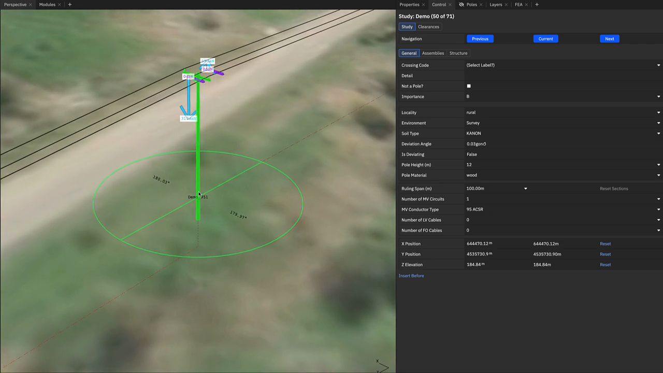Click the plus icon after FEA tab

click(x=537, y=5)
